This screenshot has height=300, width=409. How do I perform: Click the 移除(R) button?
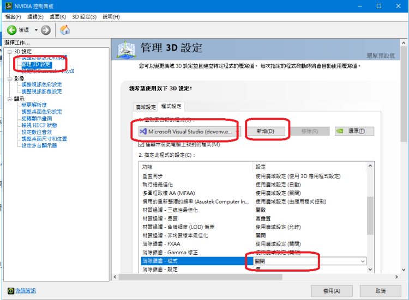(310, 131)
